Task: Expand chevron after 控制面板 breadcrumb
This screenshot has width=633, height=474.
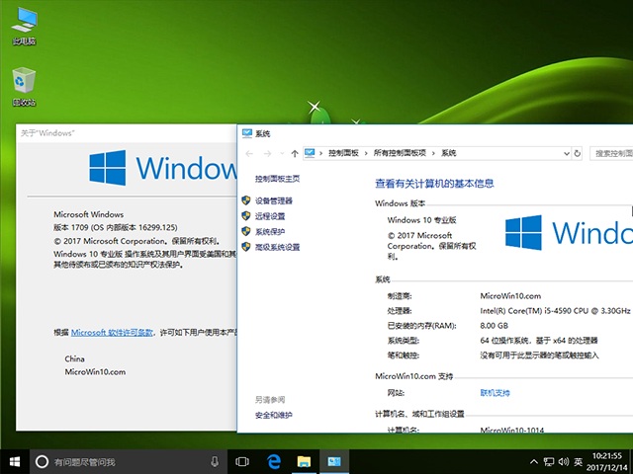Action: click(x=366, y=154)
